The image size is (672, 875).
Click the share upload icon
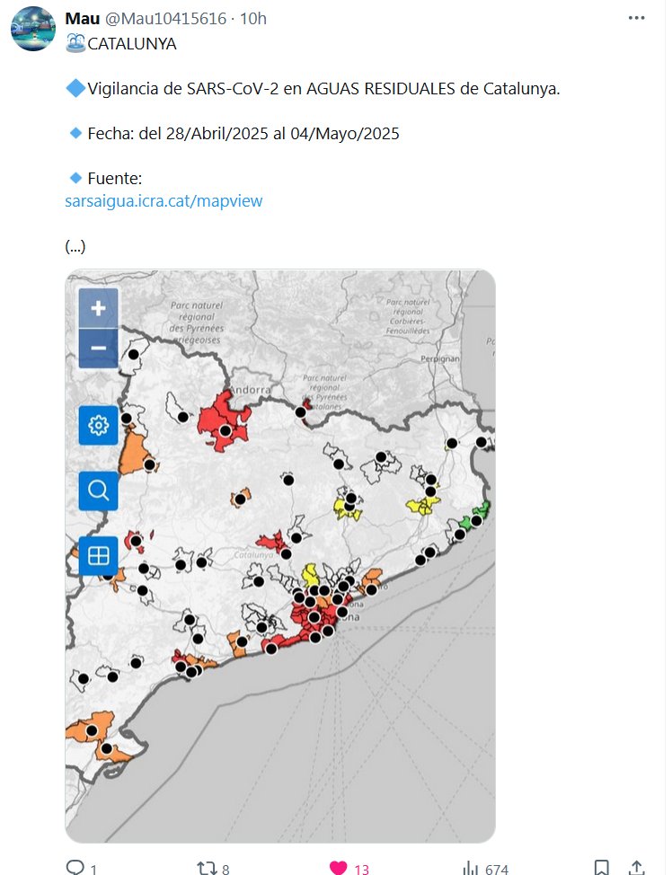coord(636,868)
